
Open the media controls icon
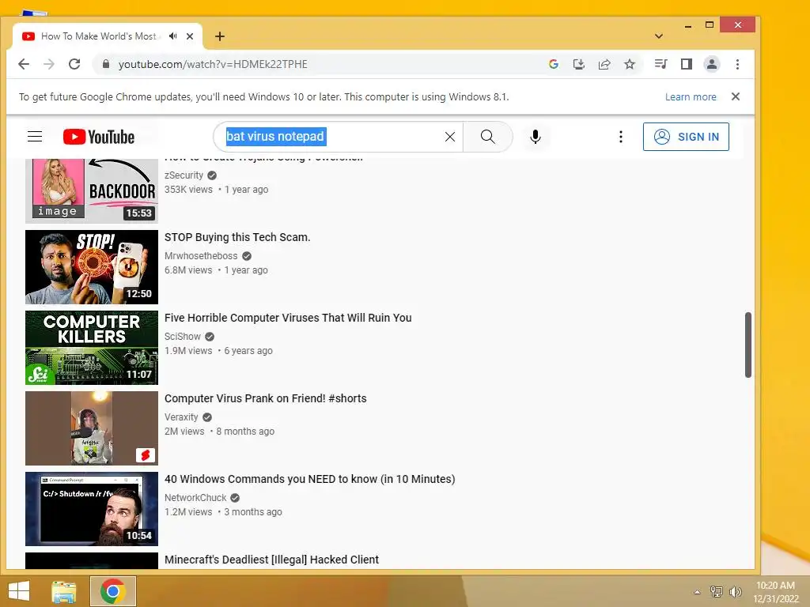[660, 64]
